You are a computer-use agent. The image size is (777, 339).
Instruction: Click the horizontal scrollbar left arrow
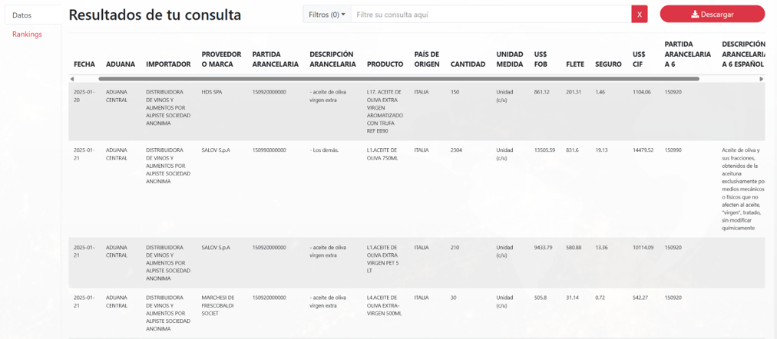tap(72, 79)
